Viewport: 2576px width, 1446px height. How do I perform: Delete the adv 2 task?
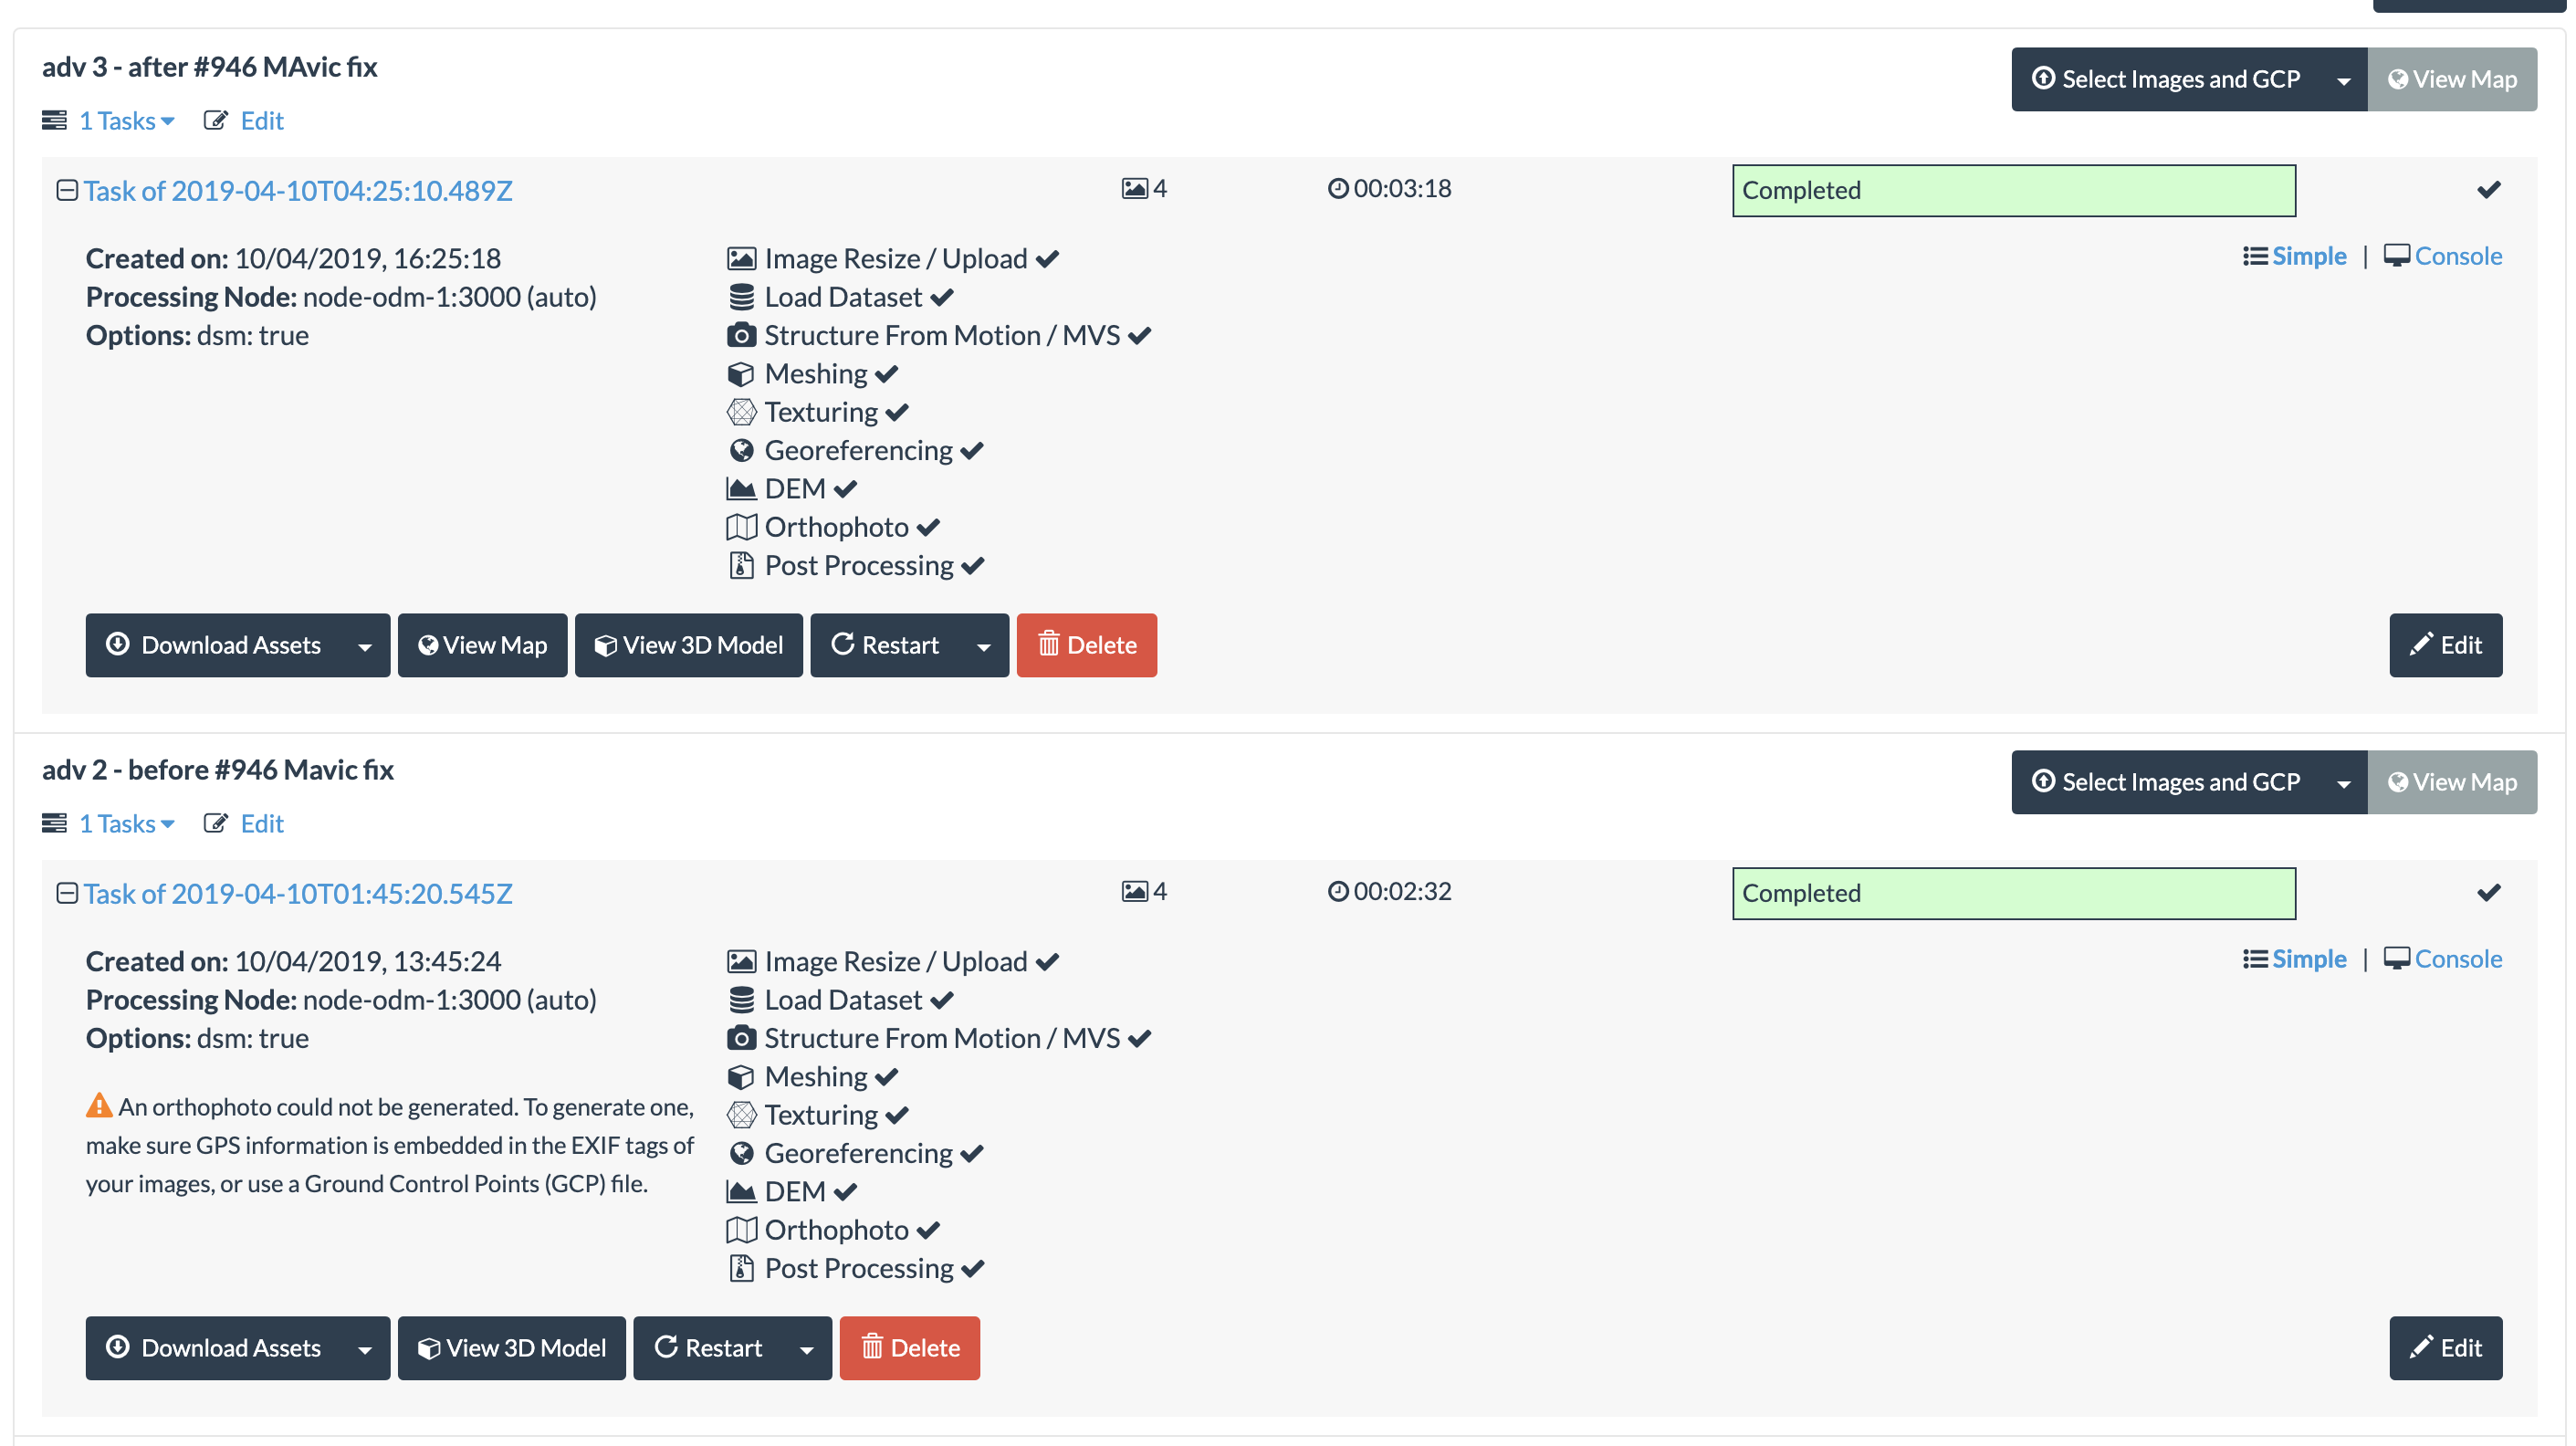[x=909, y=1348]
